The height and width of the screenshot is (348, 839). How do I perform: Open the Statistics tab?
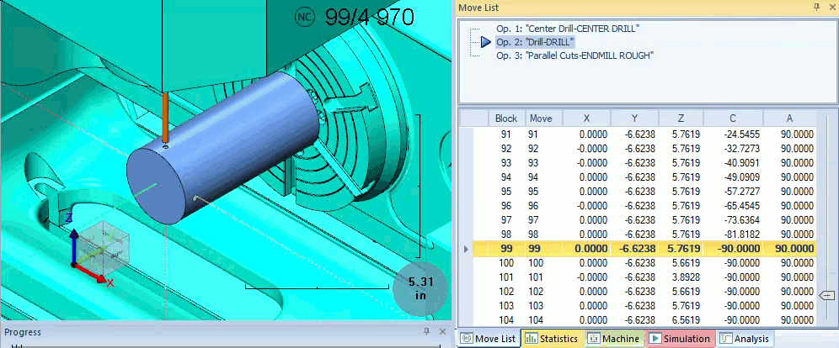(x=553, y=339)
